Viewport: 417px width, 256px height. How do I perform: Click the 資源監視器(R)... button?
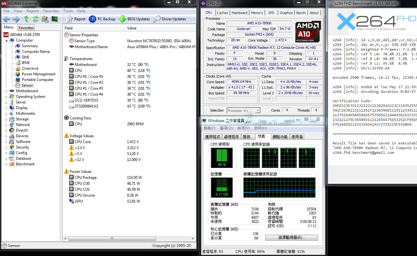pyautogui.click(x=291, y=238)
